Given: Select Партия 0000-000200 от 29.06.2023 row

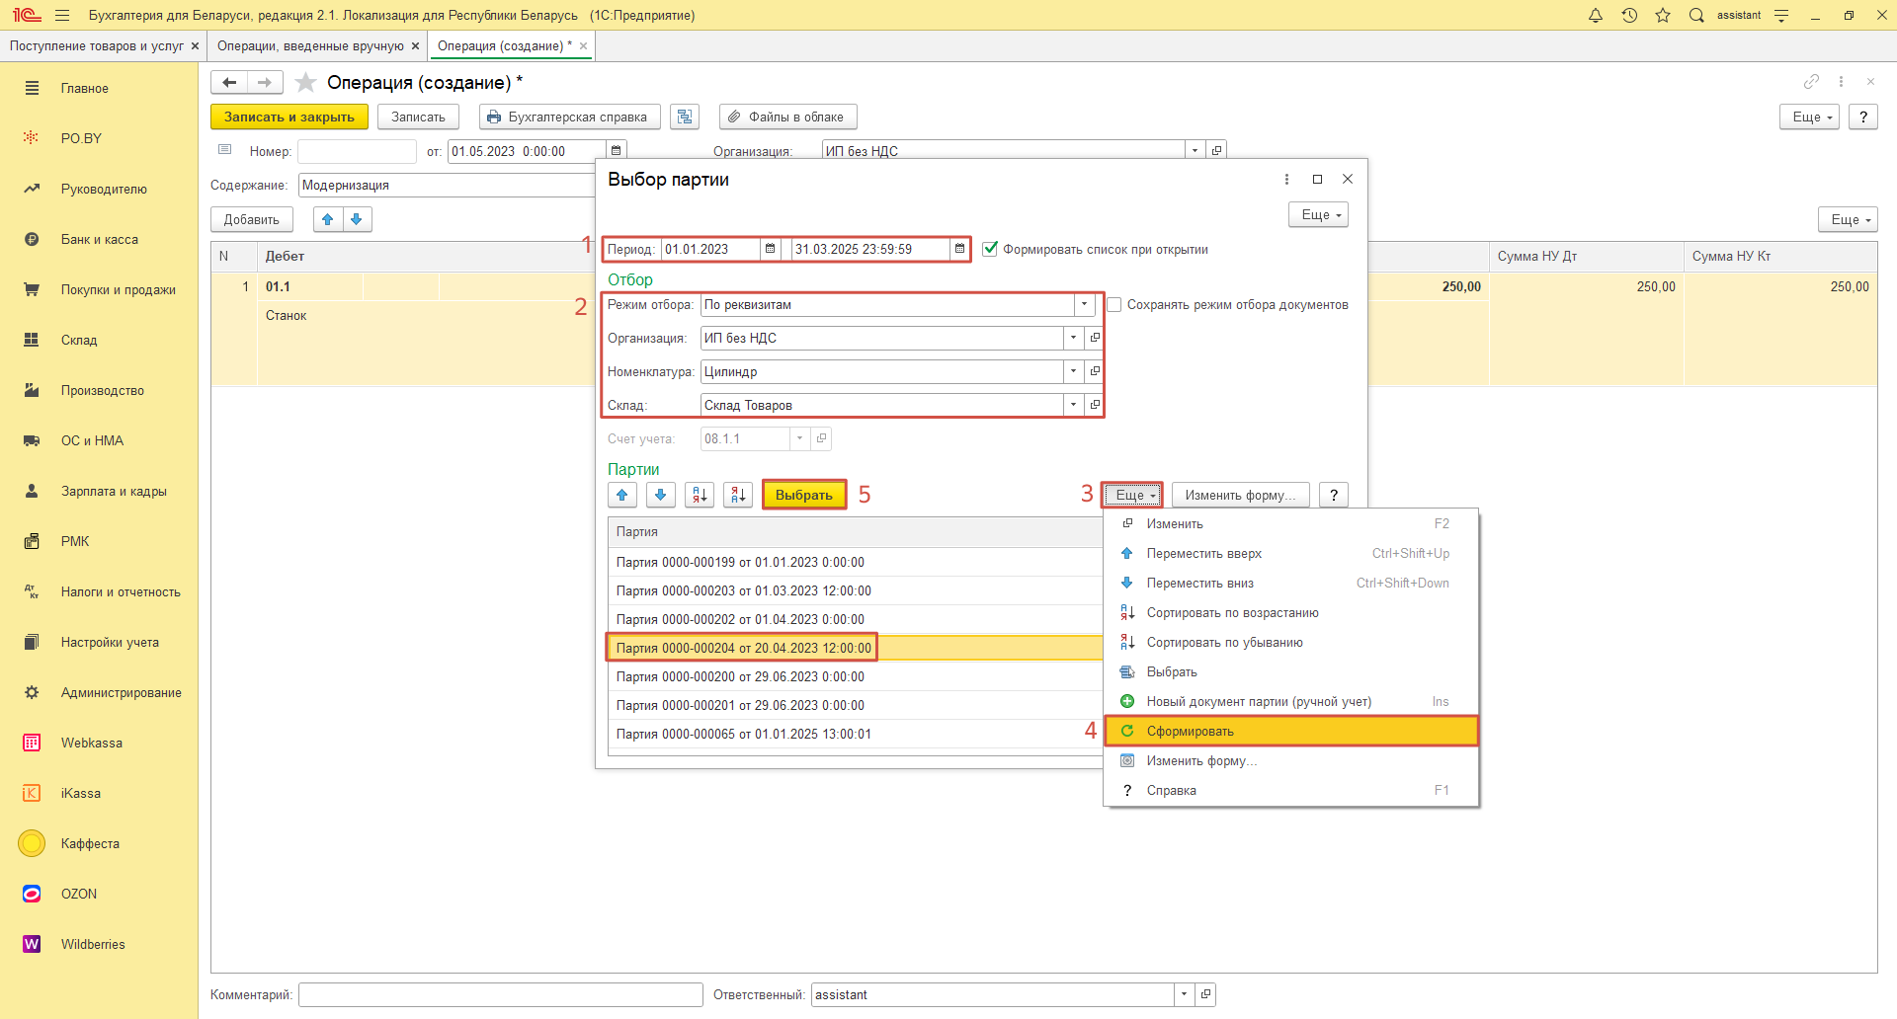Looking at the screenshot, I should coord(740,676).
